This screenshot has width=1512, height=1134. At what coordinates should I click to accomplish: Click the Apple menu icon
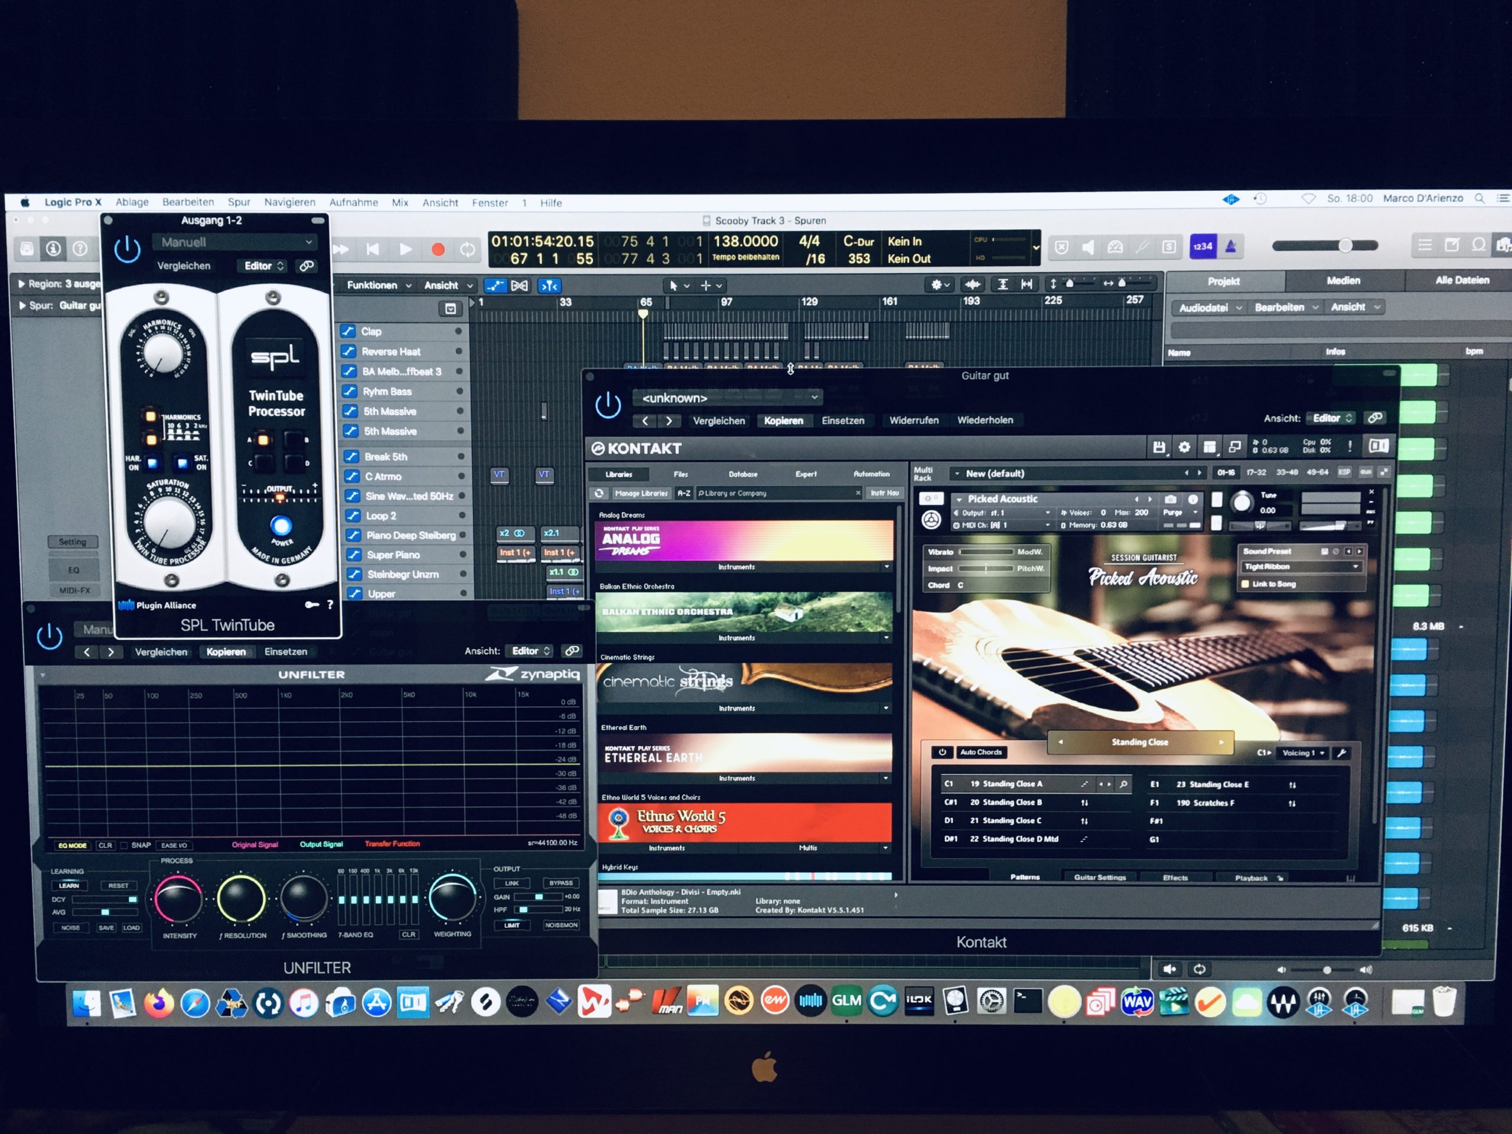pyautogui.click(x=25, y=203)
